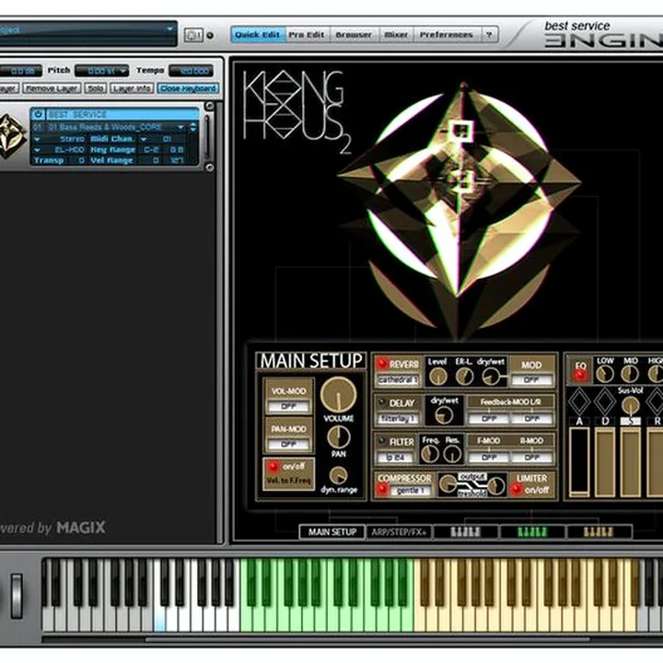Select the Attack diamond shape above A
Viewport: 663px width, 663px height.
click(x=579, y=401)
